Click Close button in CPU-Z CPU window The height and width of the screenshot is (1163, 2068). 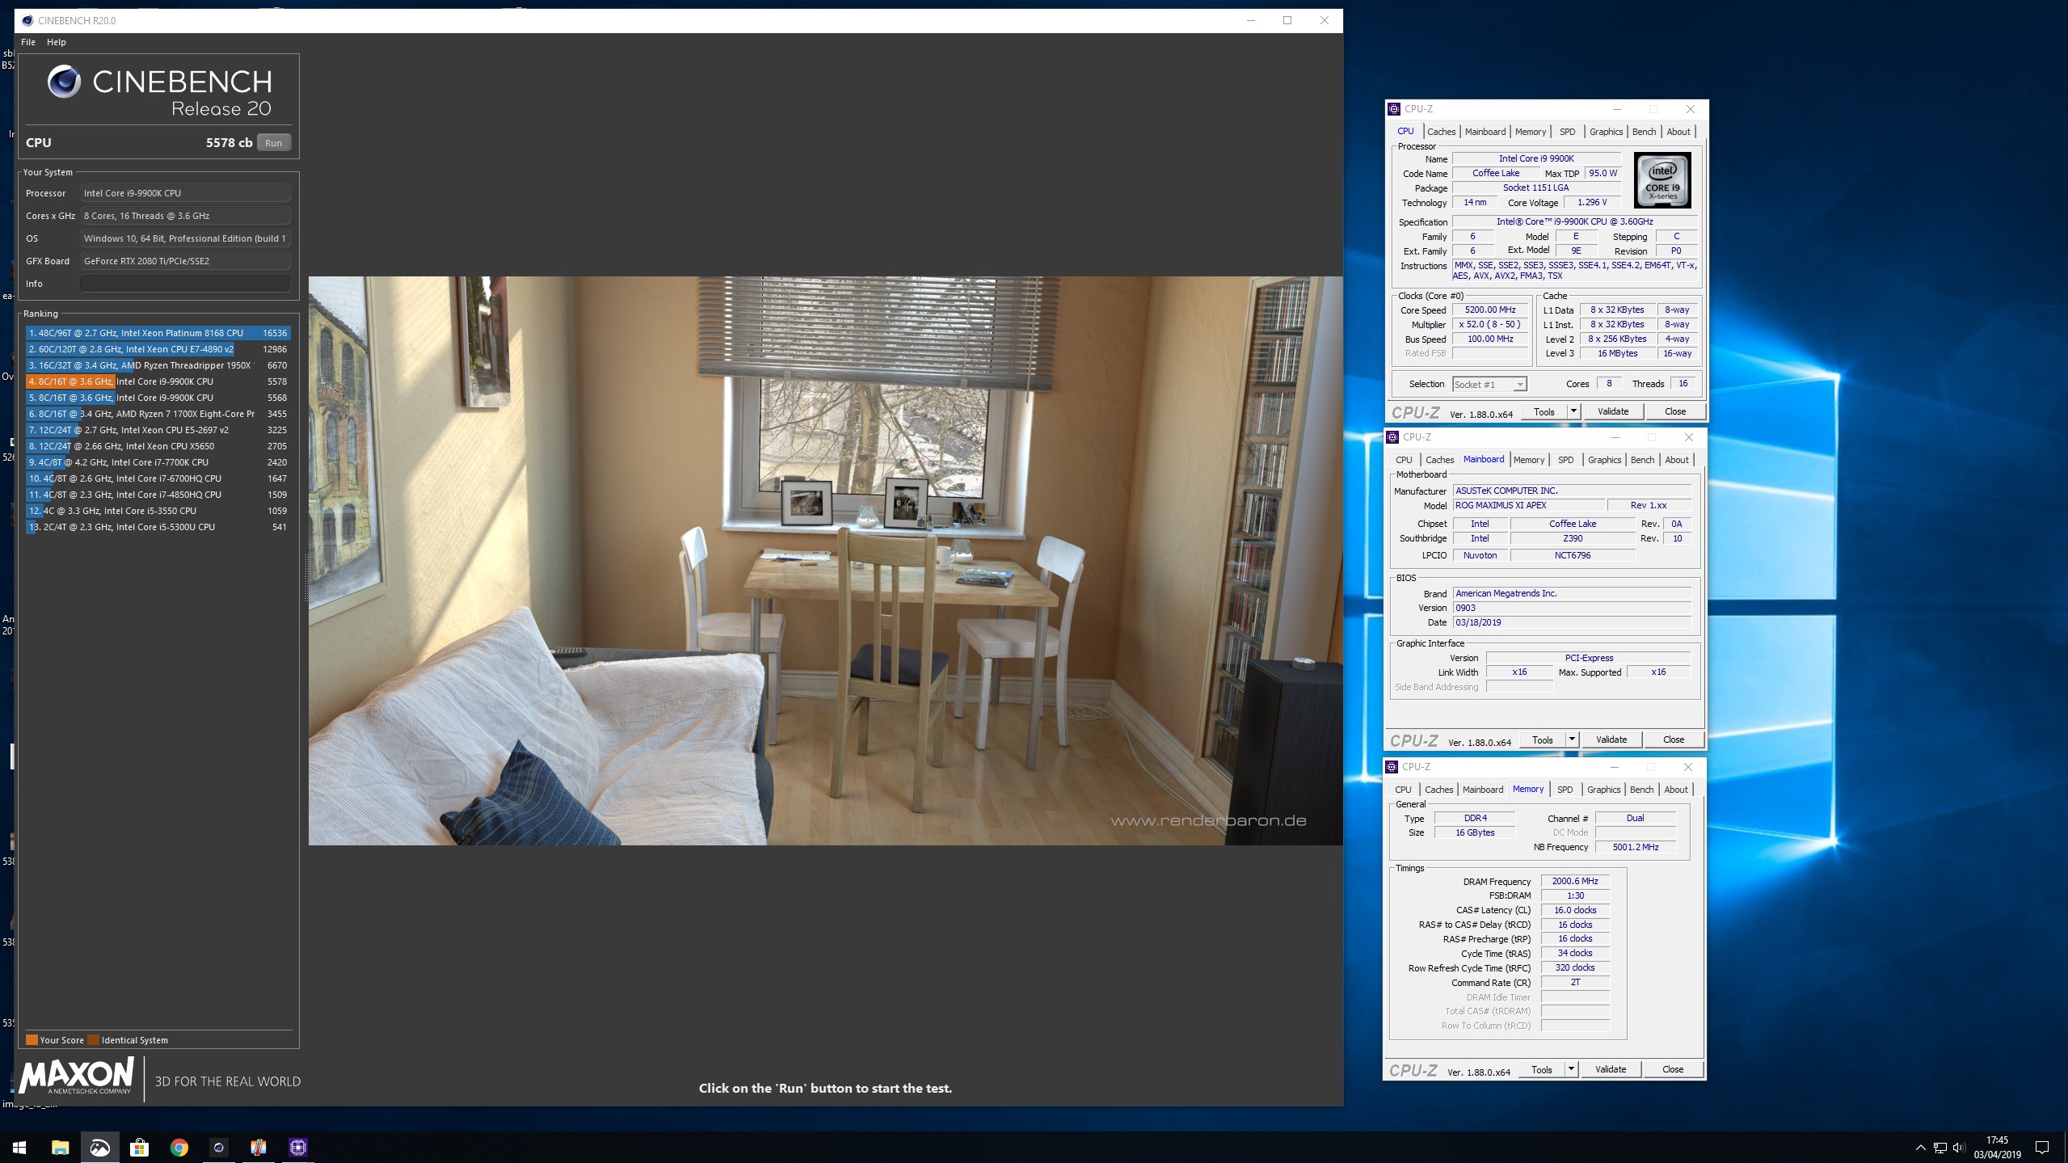coord(1675,411)
